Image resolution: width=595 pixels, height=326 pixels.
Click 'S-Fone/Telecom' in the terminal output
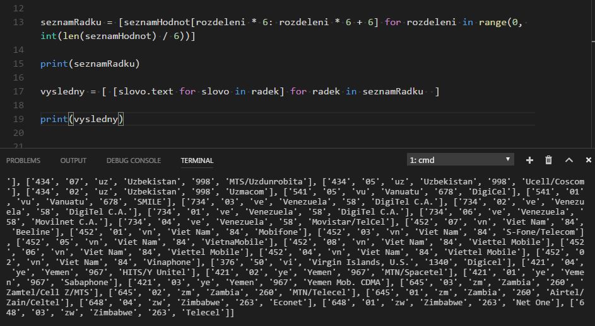coord(541,232)
